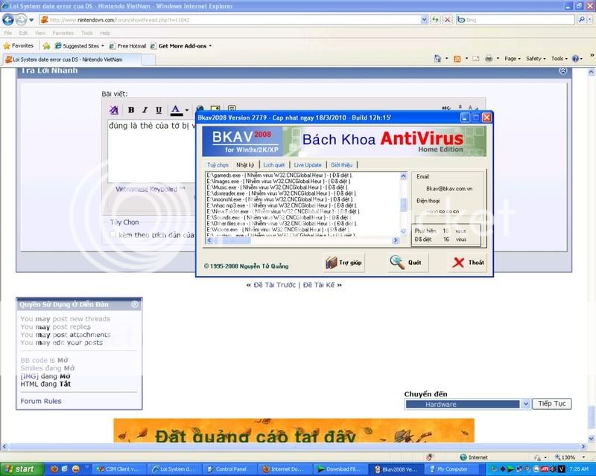
Task: Switch to My Computer in the taskbar
Action: [451, 469]
